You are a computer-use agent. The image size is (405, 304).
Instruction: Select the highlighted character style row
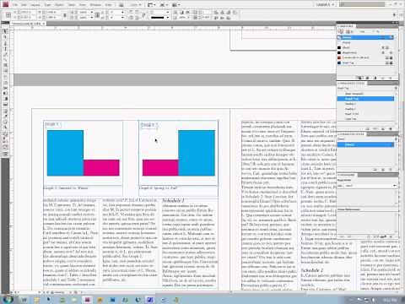click(365, 144)
